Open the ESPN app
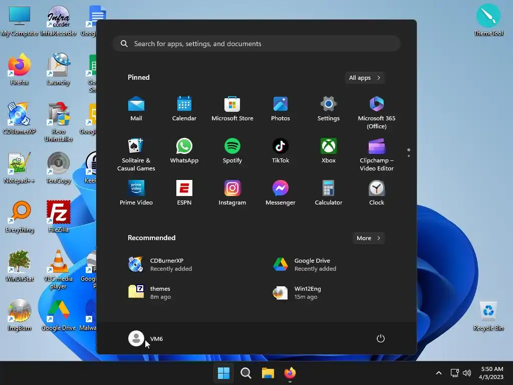 184,193
